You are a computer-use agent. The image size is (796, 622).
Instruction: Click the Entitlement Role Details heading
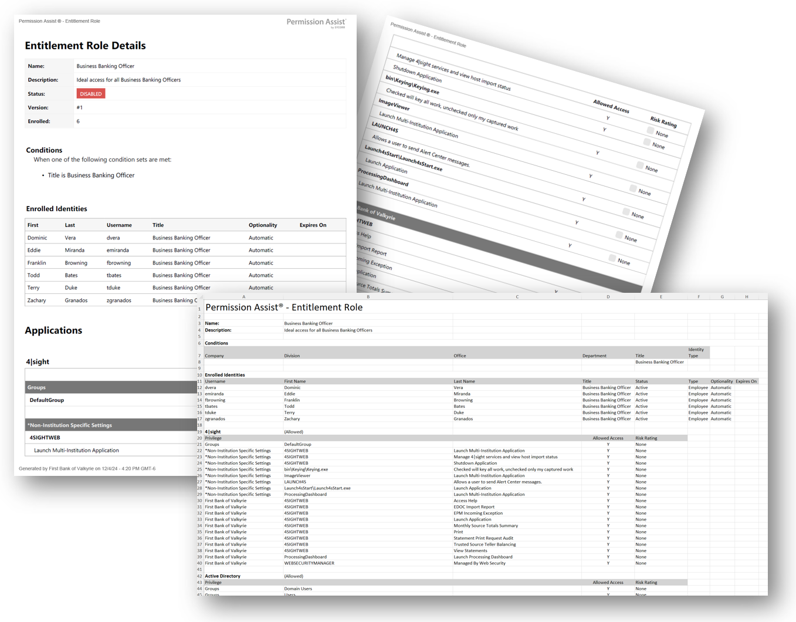pyautogui.click(x=85, y=46)
